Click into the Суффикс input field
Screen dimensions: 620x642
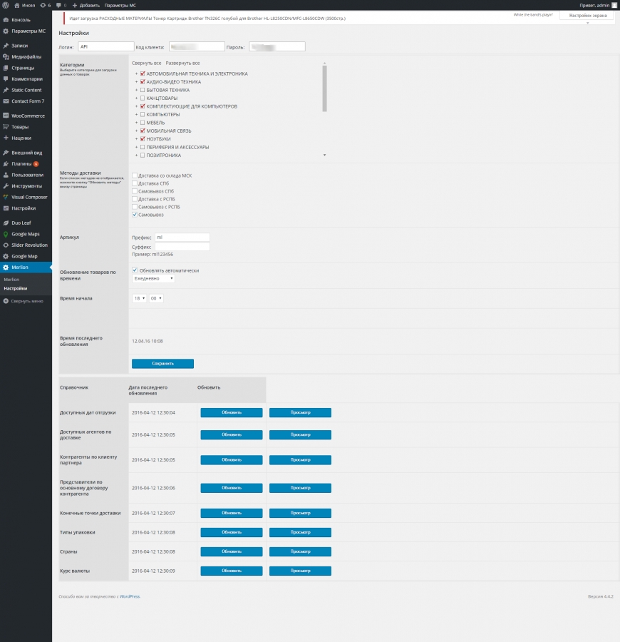coord(182,246)
